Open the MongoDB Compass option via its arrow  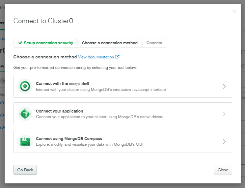(x=224, y=141)
